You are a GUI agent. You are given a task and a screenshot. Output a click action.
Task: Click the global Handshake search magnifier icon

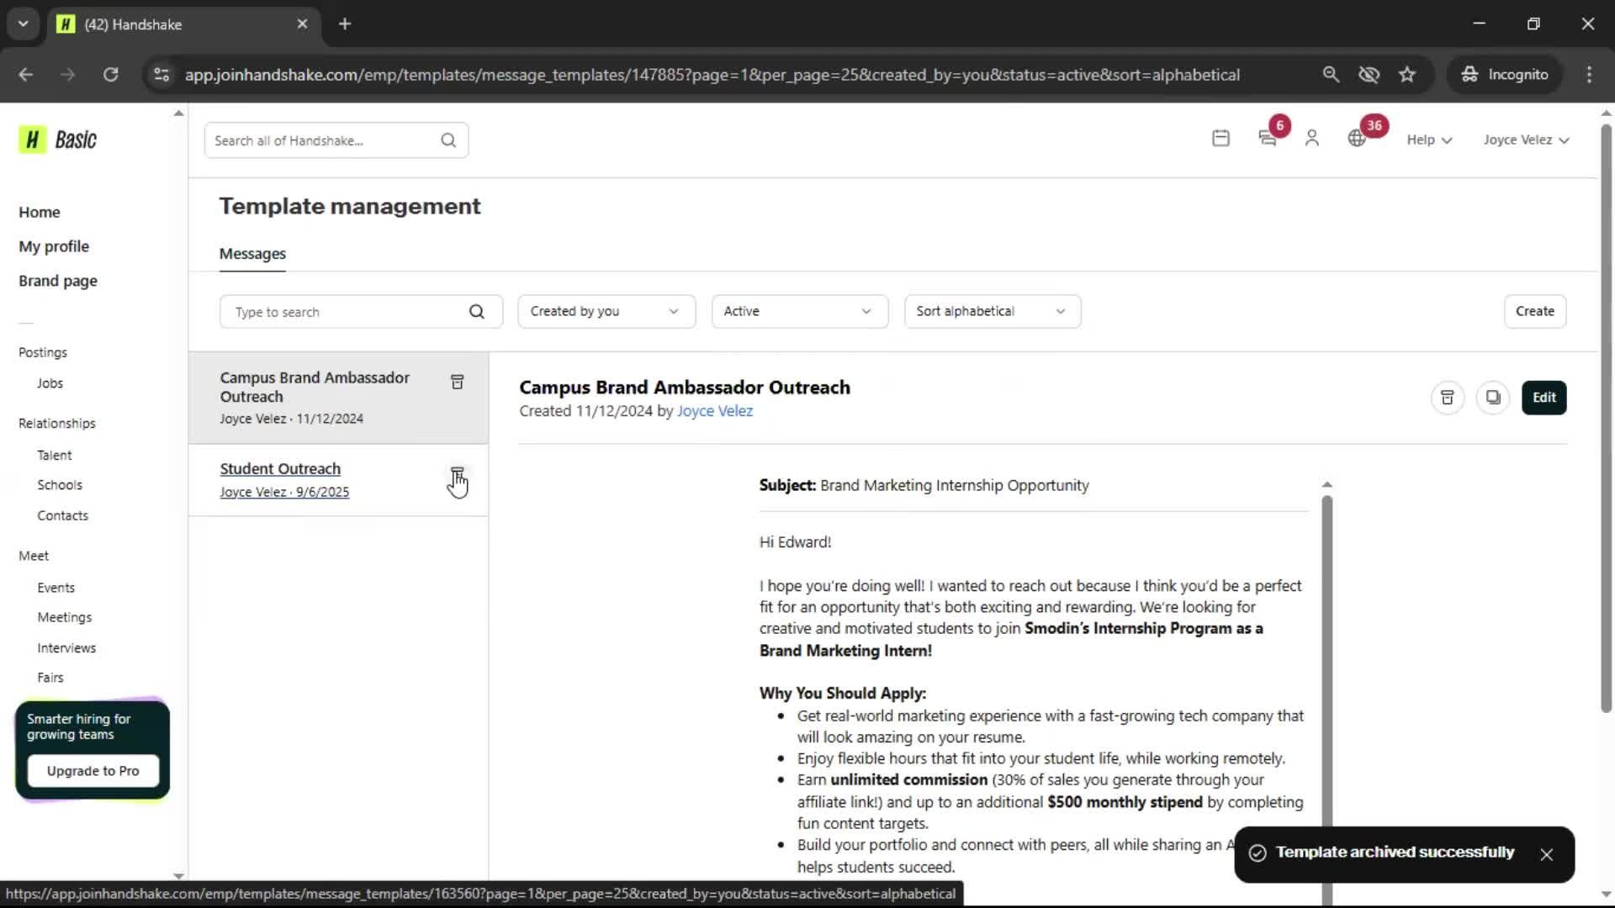448,140
